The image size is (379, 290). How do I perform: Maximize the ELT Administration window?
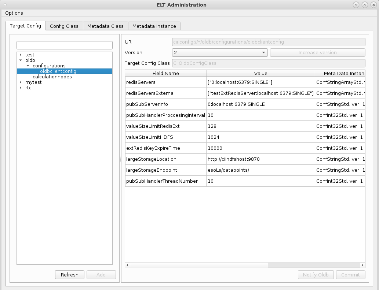tap(365, 5)
